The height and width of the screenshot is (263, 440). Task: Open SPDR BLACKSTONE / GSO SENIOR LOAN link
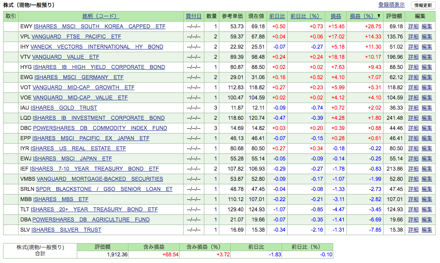(104, 189)
